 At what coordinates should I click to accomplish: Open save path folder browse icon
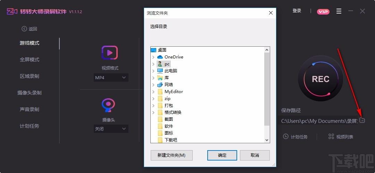[x=362, y=120]
